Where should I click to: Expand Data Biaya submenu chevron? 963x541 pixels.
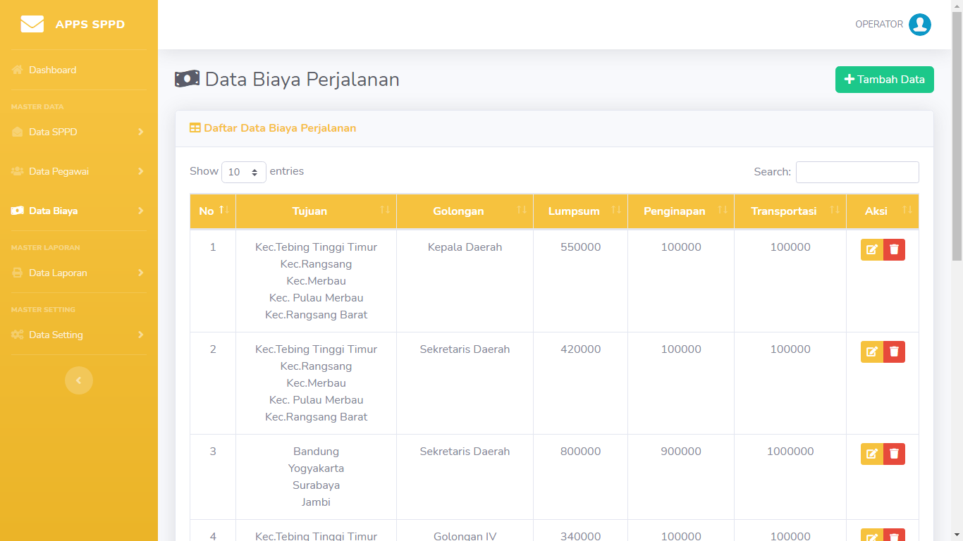click(141, 211)
